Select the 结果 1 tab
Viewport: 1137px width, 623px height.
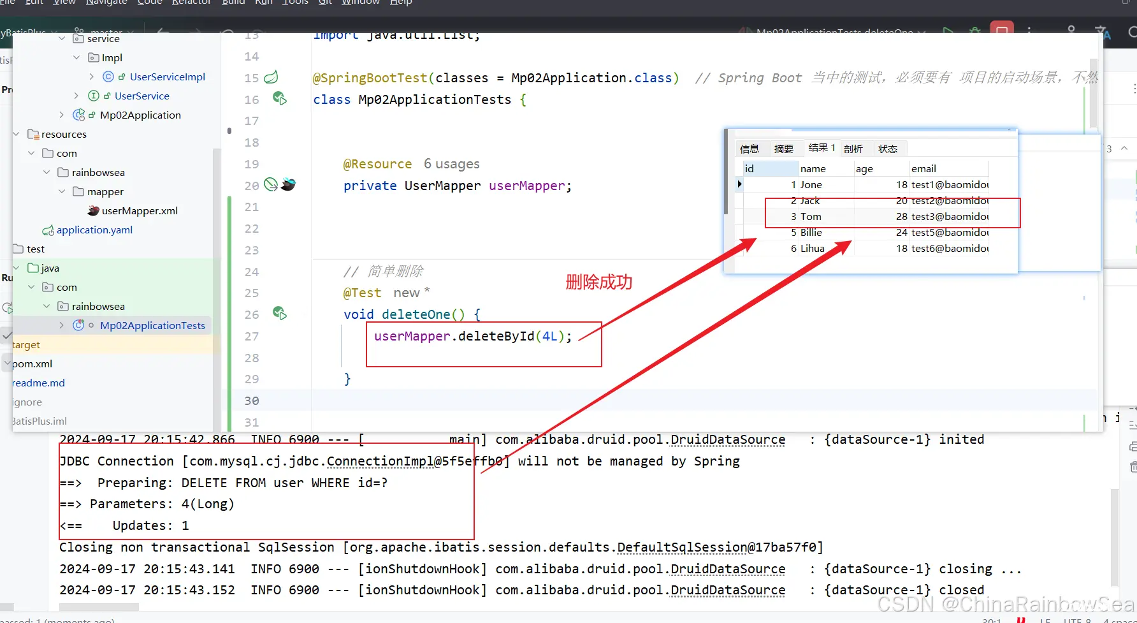(x=822, y=147)
